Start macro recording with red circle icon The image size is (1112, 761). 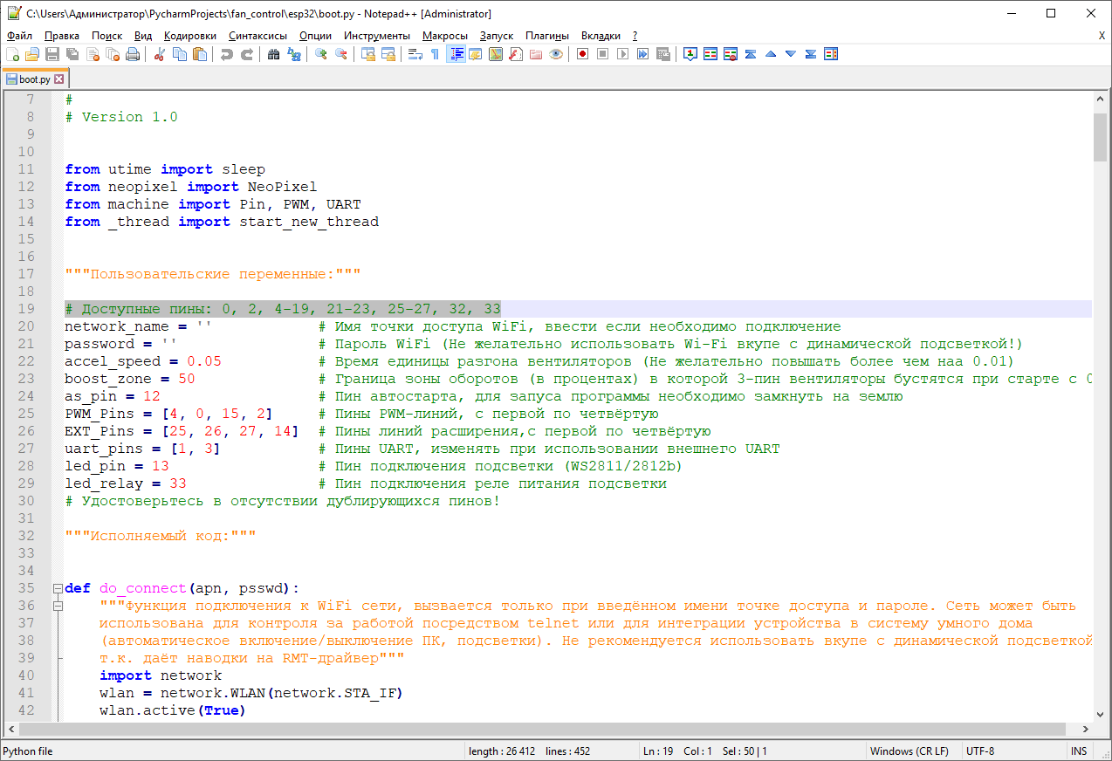[582, 54]
